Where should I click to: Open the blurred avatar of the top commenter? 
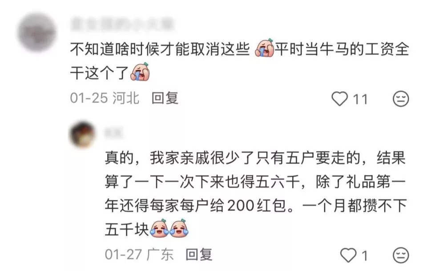click(37, 32)
